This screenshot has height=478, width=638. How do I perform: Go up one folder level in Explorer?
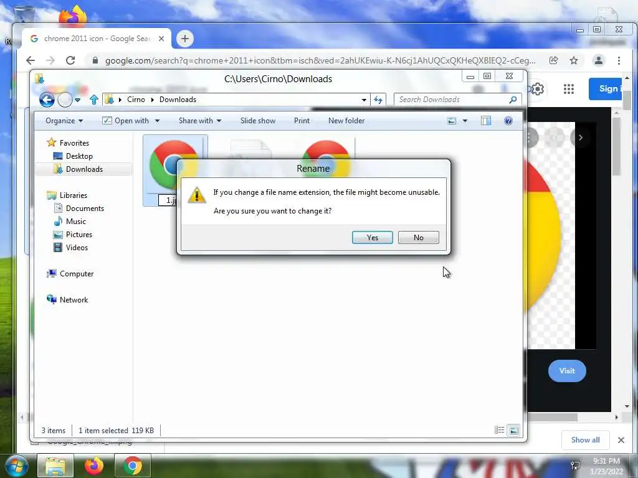(94, 100)
